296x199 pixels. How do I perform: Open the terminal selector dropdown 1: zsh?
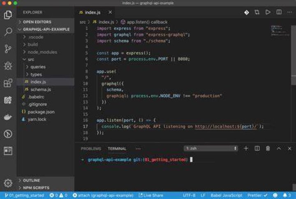coord(210,148)
